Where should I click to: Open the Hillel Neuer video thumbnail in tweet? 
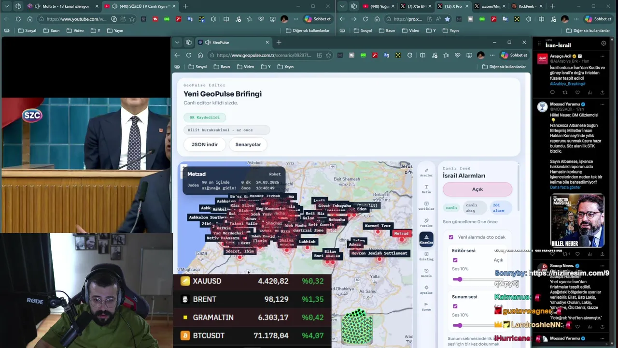pyautogui.click(x=577, y=221)
